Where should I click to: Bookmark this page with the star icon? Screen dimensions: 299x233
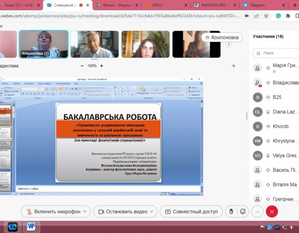[266, 16]
